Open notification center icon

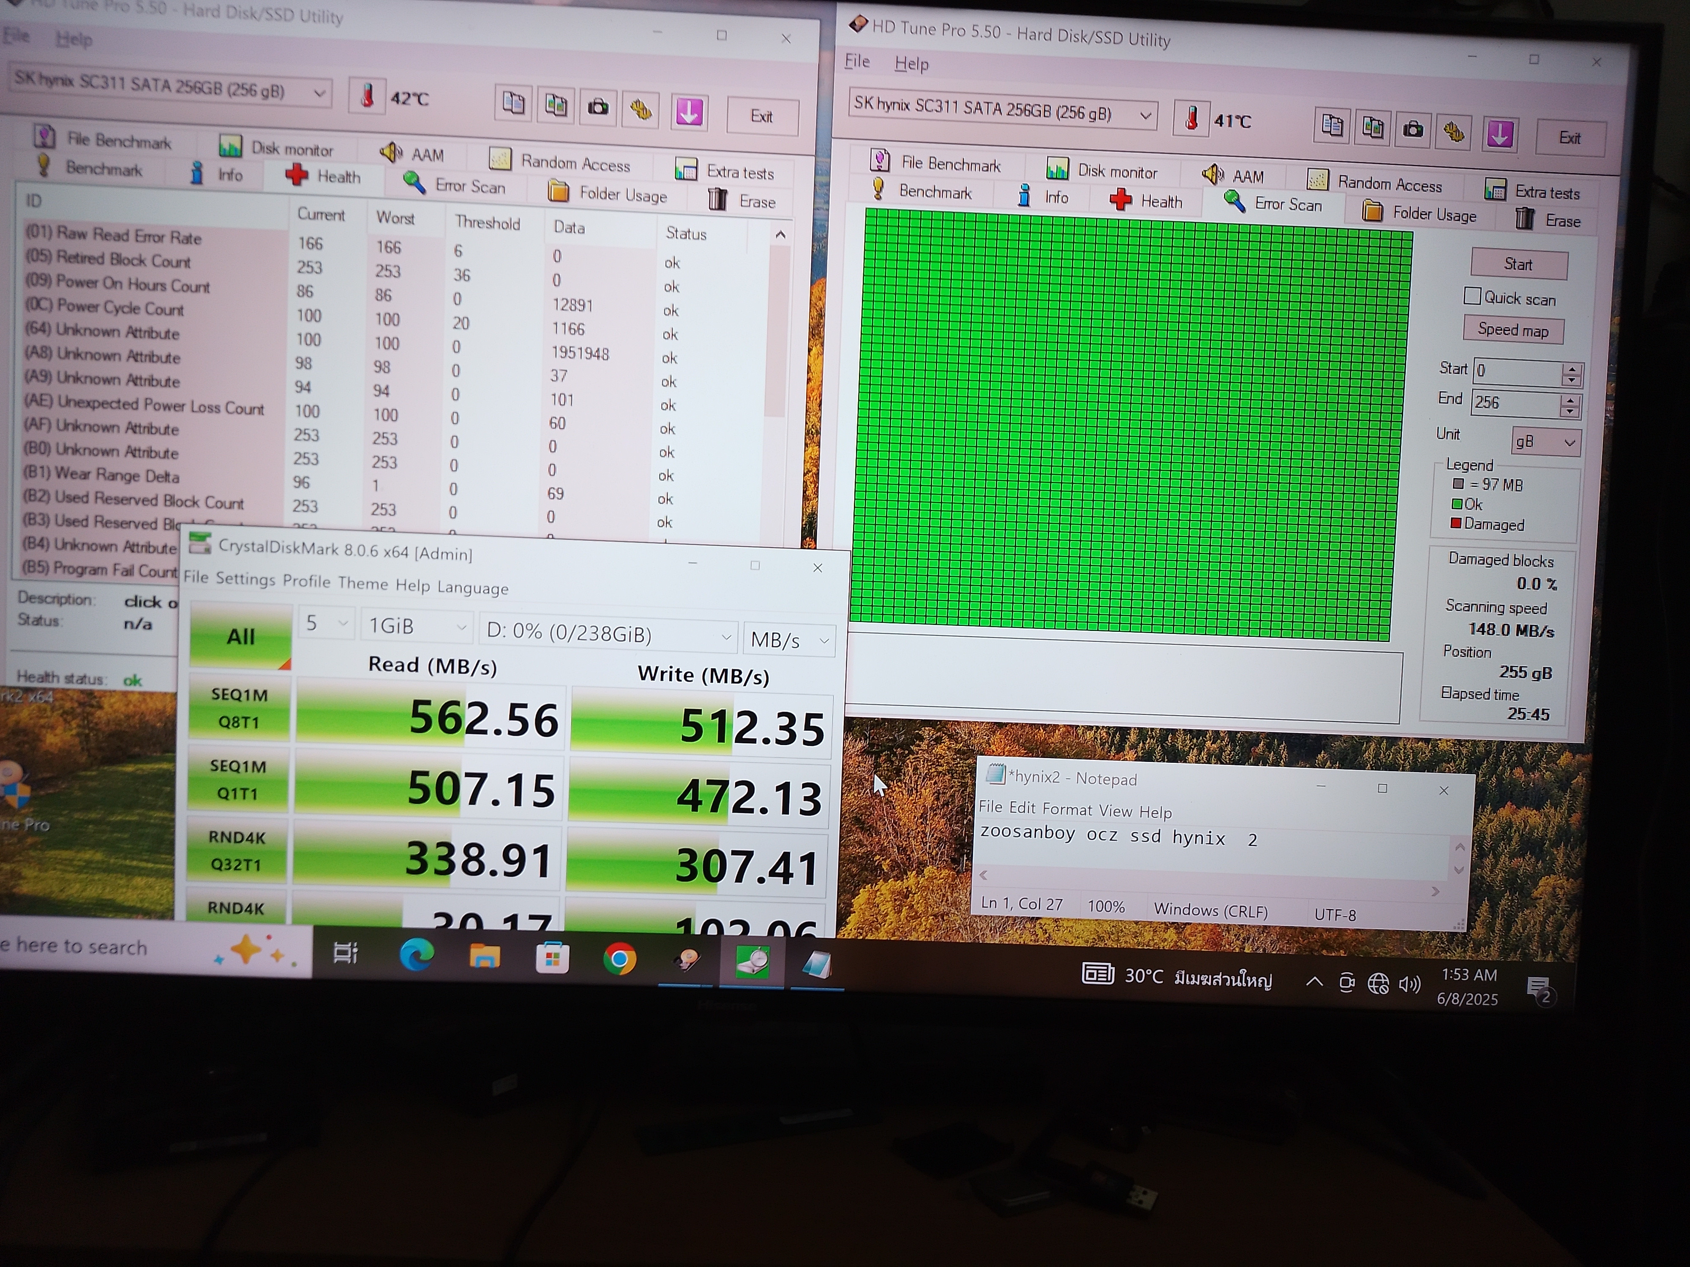click(1540, 990)
